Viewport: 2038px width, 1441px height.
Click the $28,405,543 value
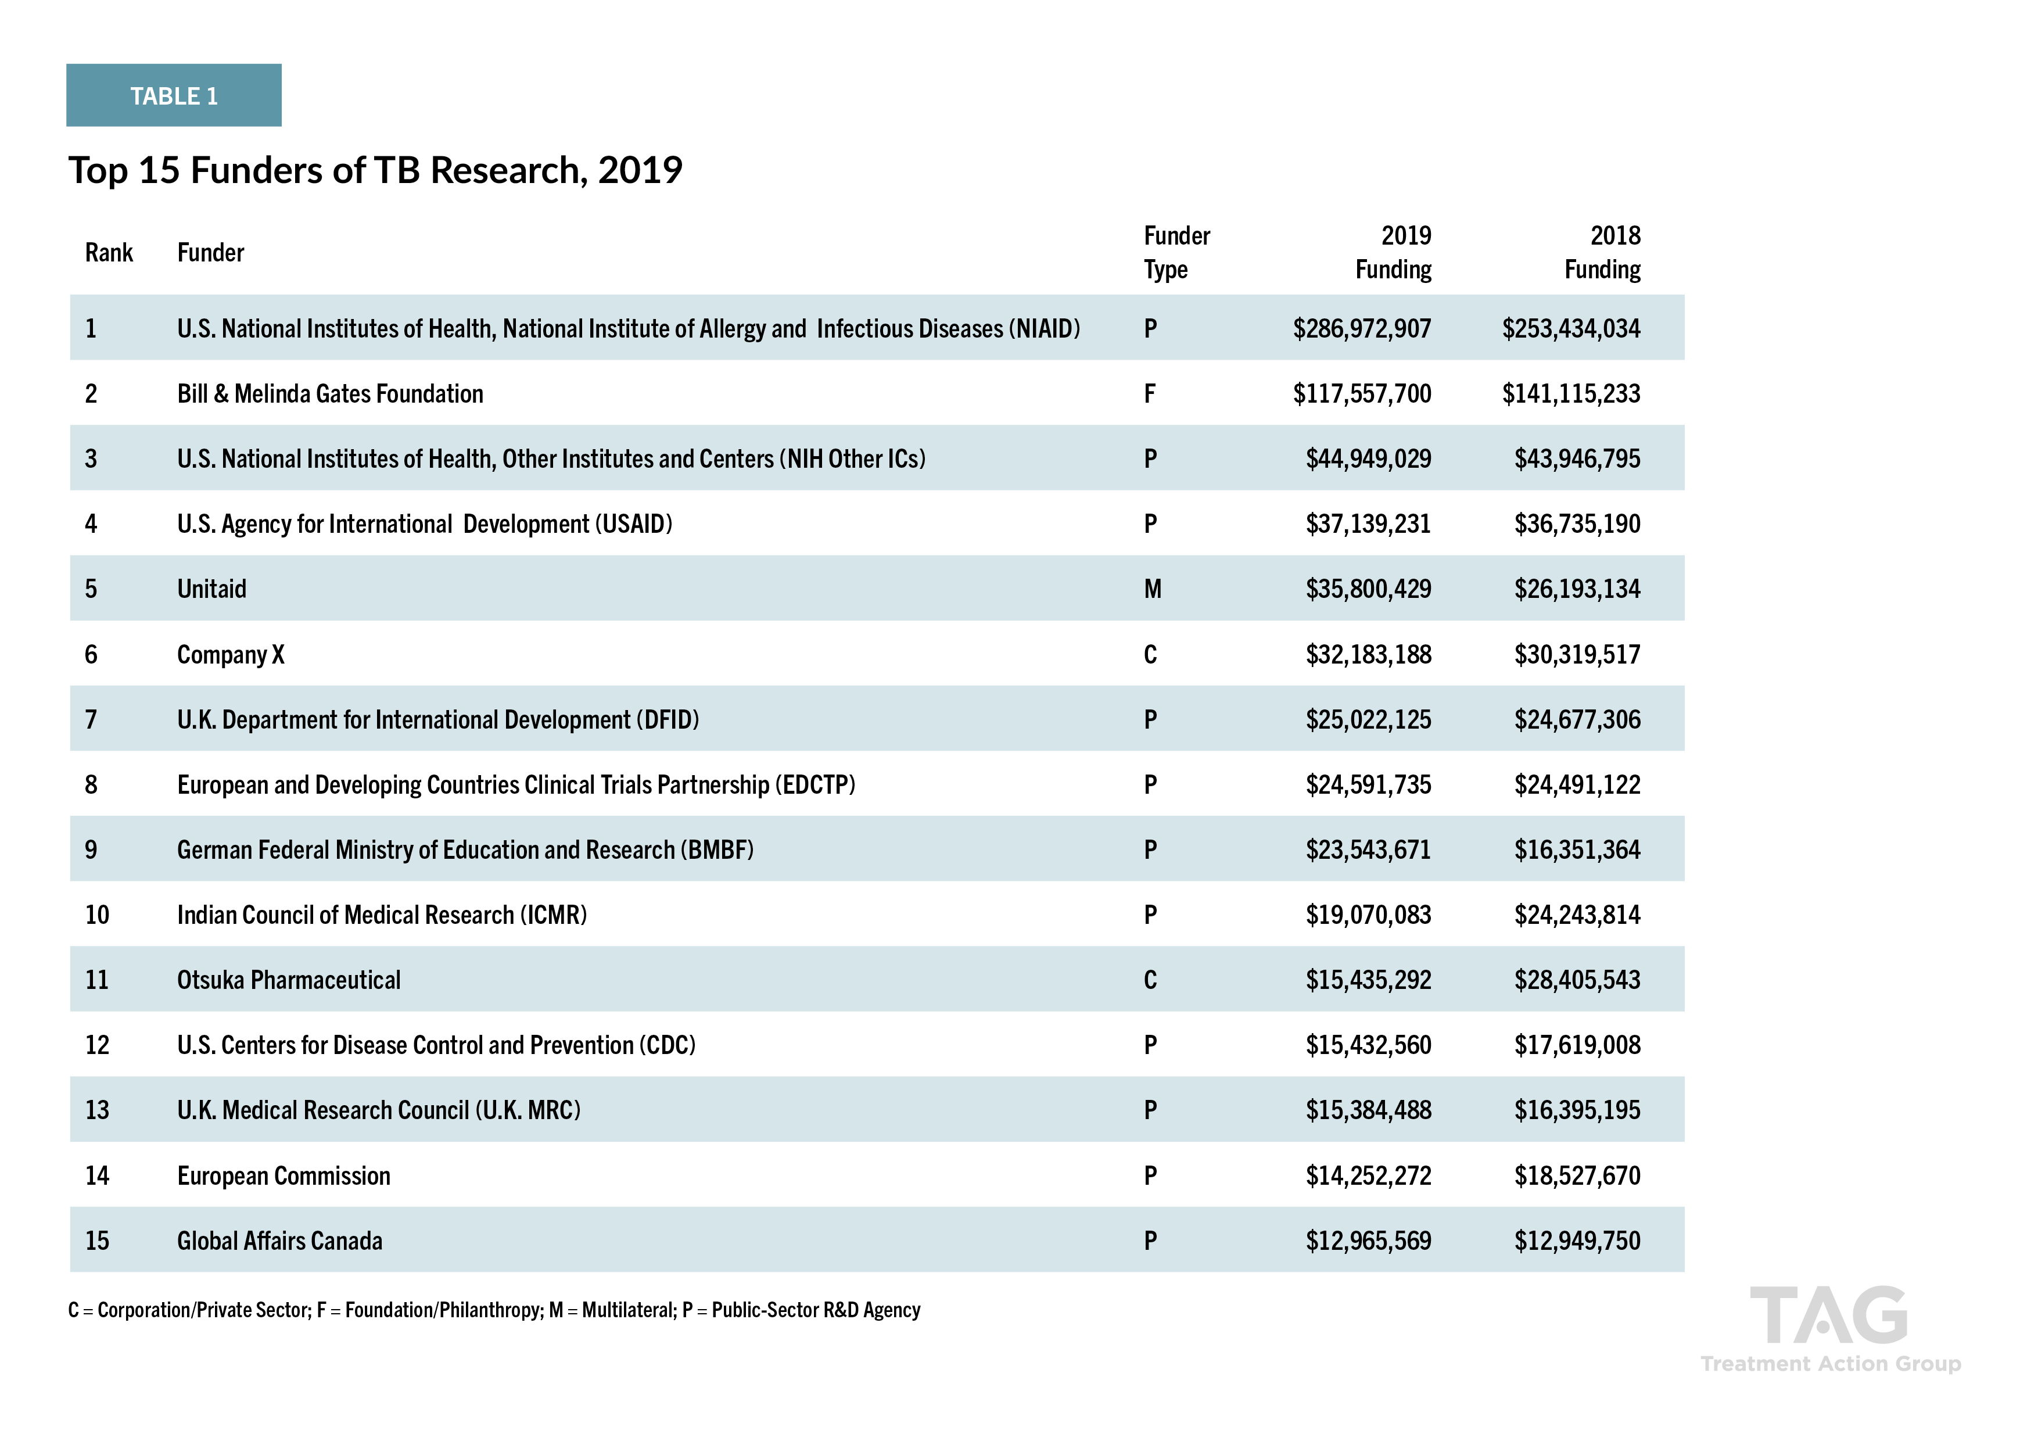click(x=1577, y=980)
